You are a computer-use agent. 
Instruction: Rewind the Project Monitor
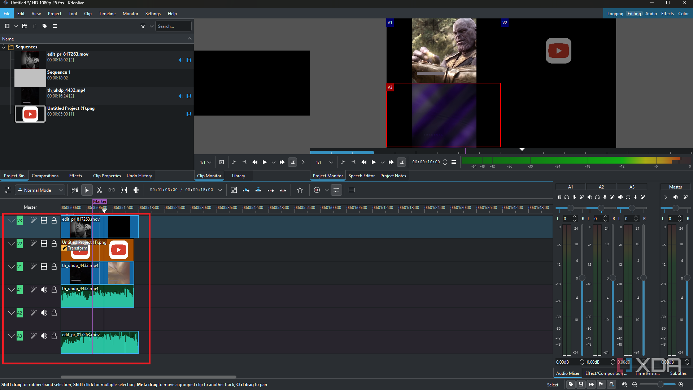pyautogui.click(x=364, y=162)
